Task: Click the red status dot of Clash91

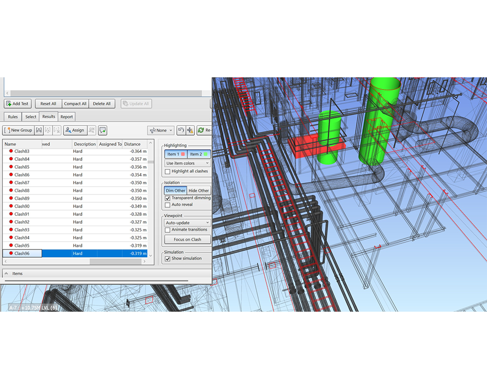Action: coord(11,214)
